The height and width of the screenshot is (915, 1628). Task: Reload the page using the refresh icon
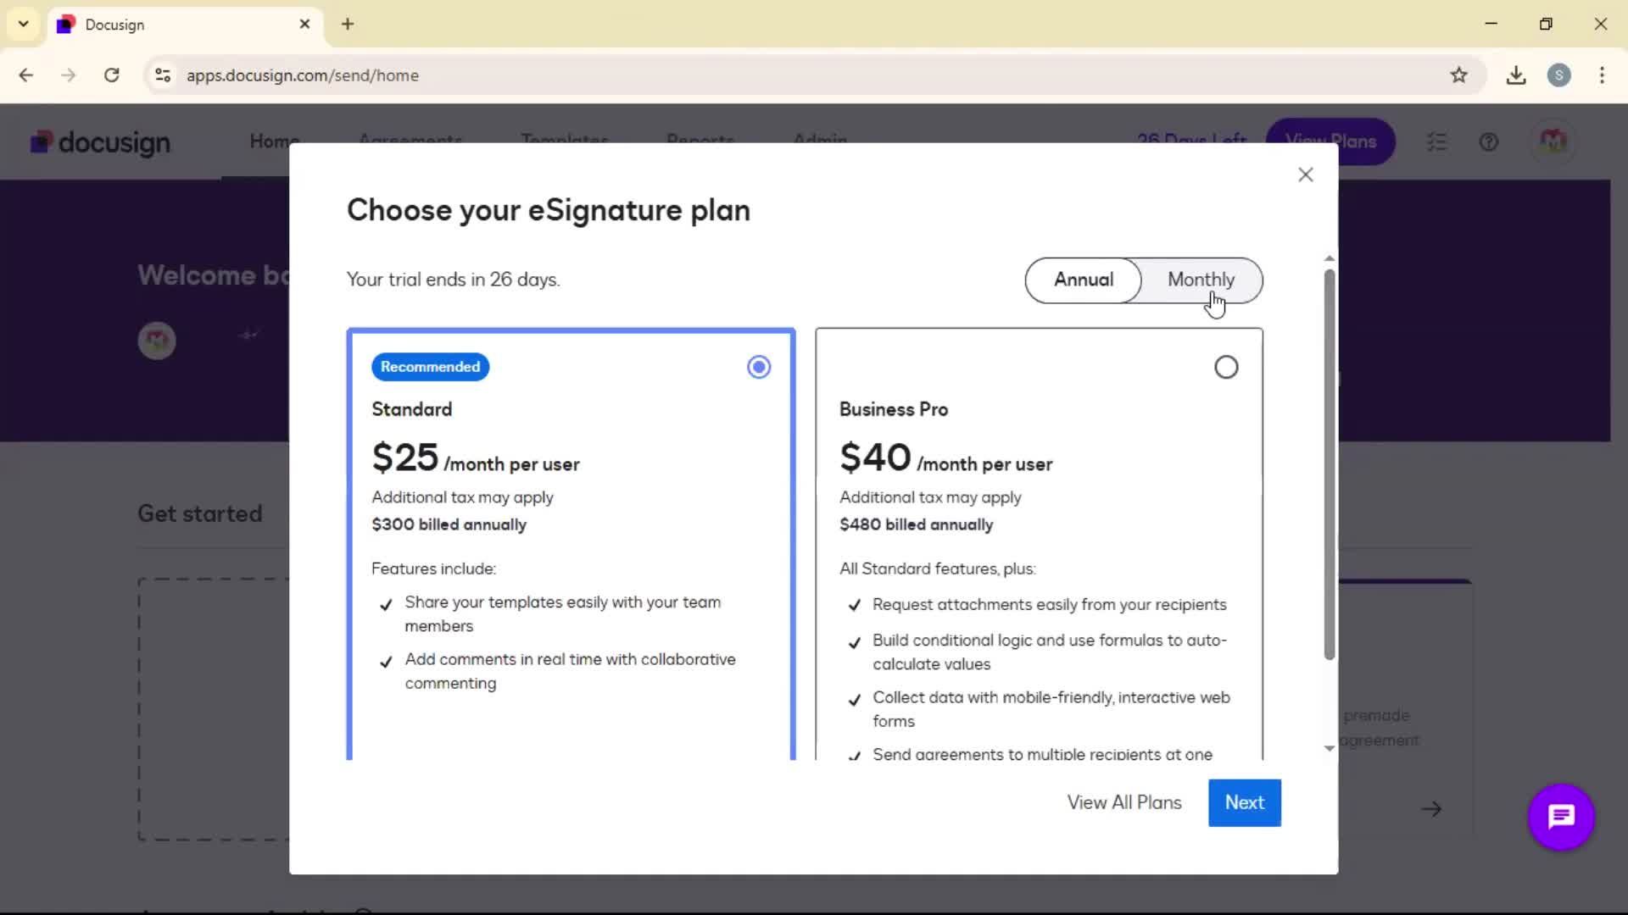(x=111, y=75)
